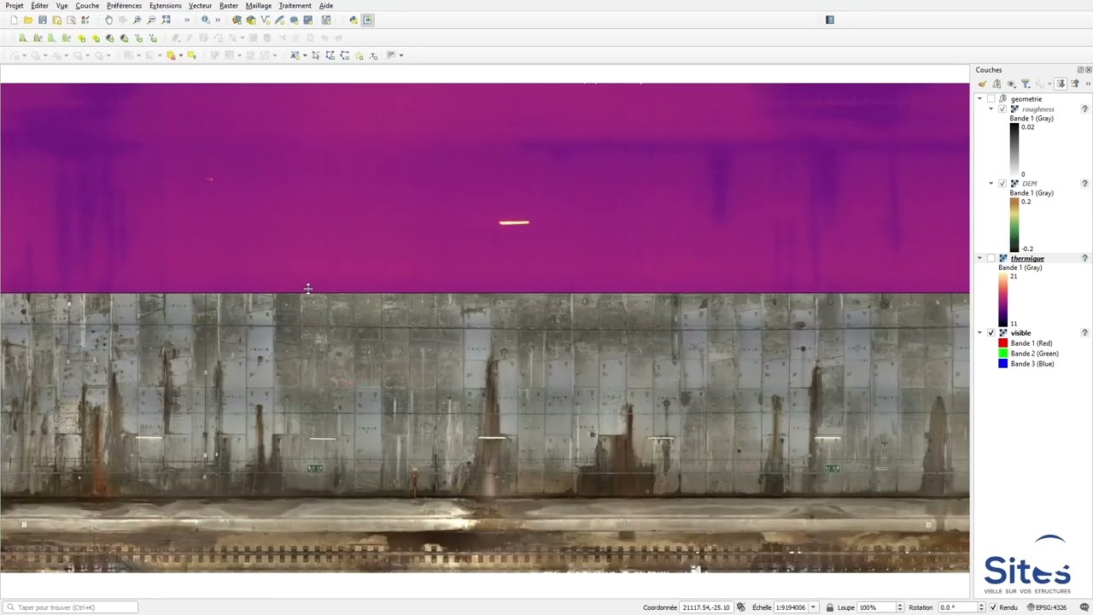Click the Open Data Source Manager icon

coord(237,20)
